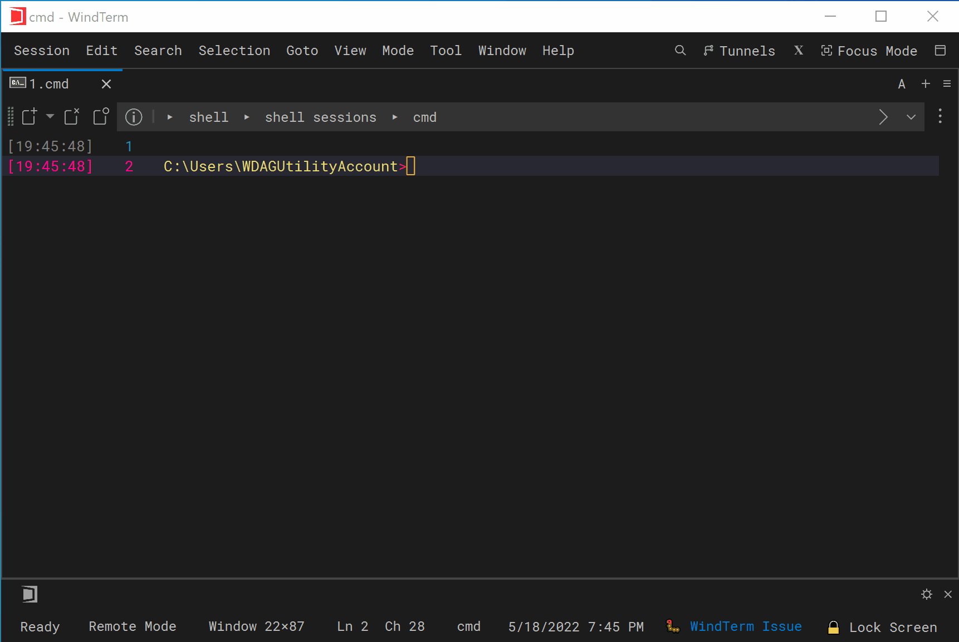
Task: Click the X server icon
Action: coord(799,51)
